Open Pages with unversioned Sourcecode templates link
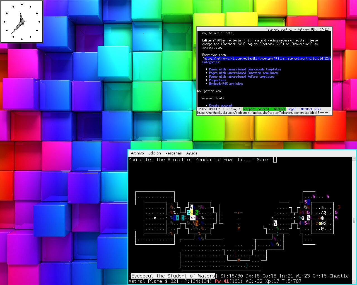357x285 pixels. point(245,69)
